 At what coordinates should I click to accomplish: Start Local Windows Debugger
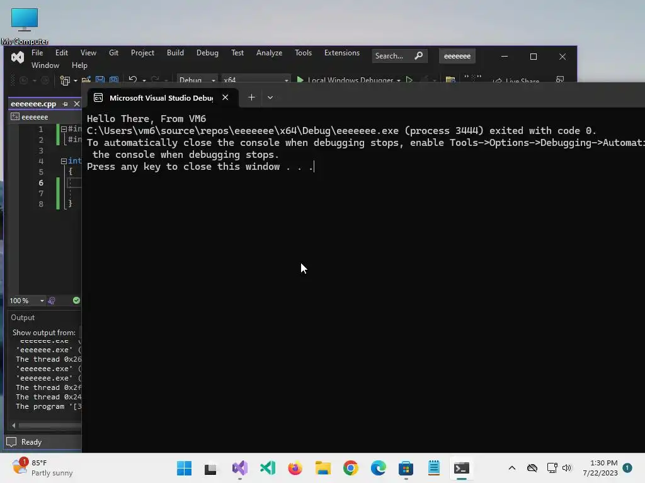[x=348, y=80]
